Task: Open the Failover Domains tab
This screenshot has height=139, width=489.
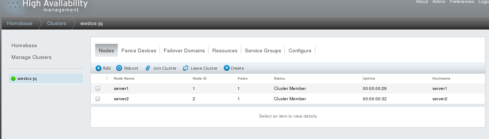Action: 184,51
